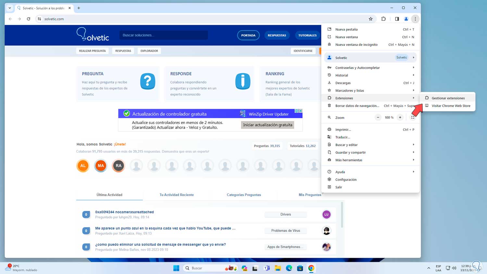Increase zoom with the plus button
Image resolution: width=487 pixels, height=274 pixels.
(400, 118)
